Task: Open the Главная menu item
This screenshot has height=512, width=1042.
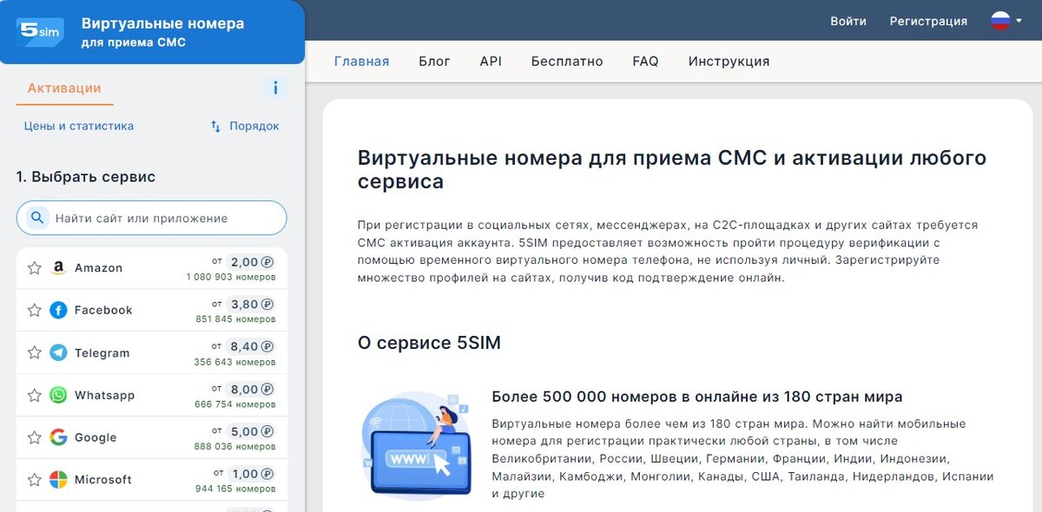Action: 362,62
